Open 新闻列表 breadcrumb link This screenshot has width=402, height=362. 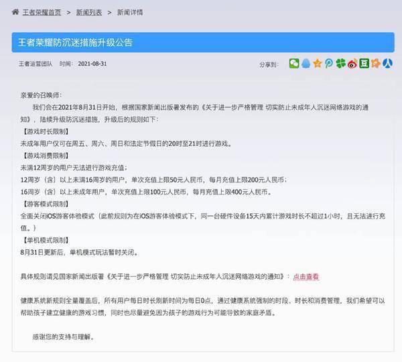pos(89,12)
